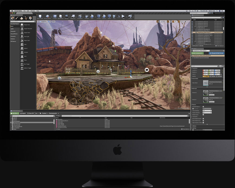The height and width of the screenshot is (188, 235).
Task: Click the Static Mesh preview thumbnail
Action: click(206, 83)
